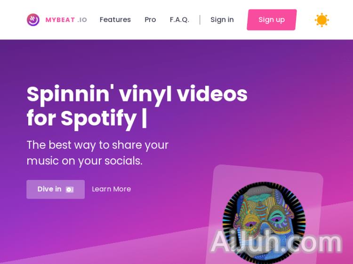The image size is (353, 264).
Task: Click the "Spinnin' vinyl videos" headline
Action: coord(137,94)
